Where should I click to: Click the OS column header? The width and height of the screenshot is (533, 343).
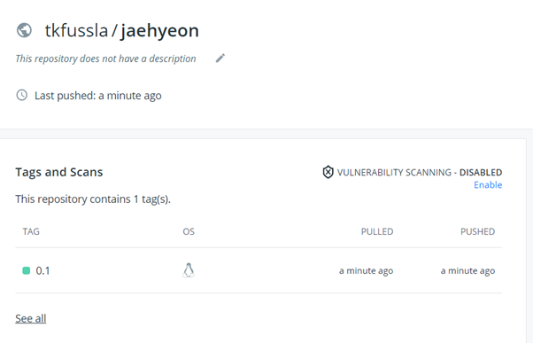[x=189, y=231]
